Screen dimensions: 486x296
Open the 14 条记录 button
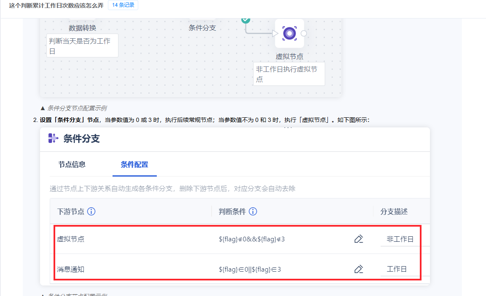pyautogui.click(x=123, y=5)
